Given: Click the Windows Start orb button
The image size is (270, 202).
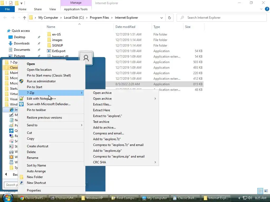Looking at the screenshot, I should tap(8, 198).
